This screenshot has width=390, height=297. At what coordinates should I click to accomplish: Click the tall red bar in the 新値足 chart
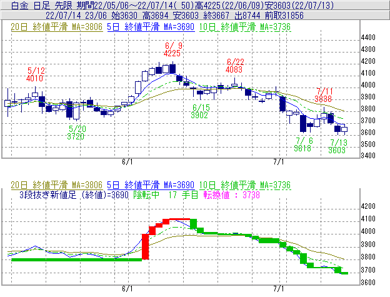tap(145, 246)
